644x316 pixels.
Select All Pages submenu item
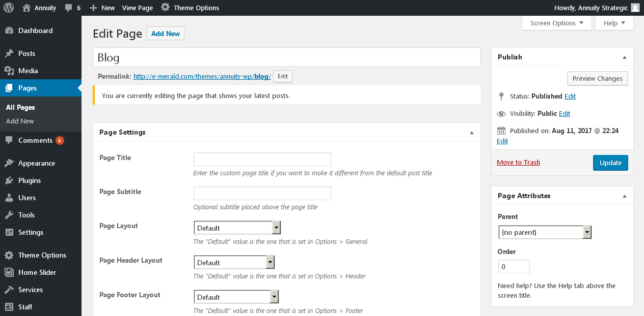(20, 107)
